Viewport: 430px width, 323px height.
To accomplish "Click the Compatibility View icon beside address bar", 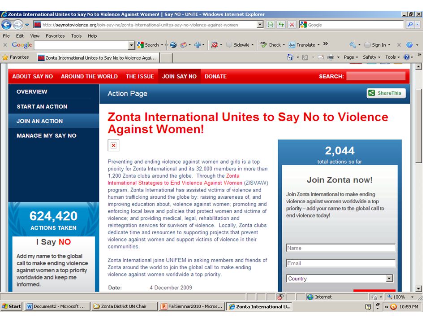I will pyautogui.click(x=271, y=25).
